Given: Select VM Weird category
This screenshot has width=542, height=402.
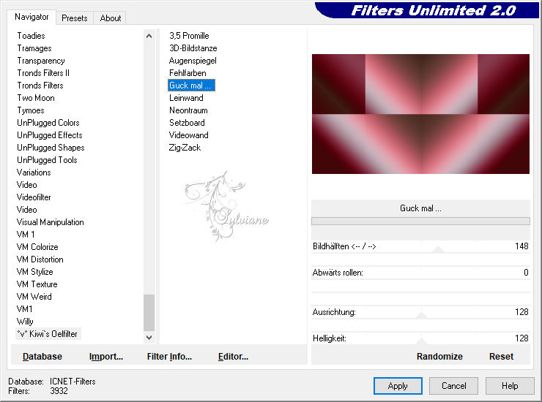Looking at the screenshot, I should click(34, 297).
